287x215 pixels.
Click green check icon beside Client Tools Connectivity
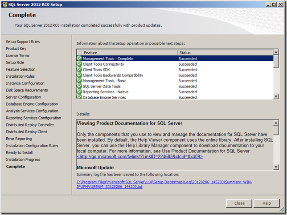pyautogui.click(x=79, y=64)
